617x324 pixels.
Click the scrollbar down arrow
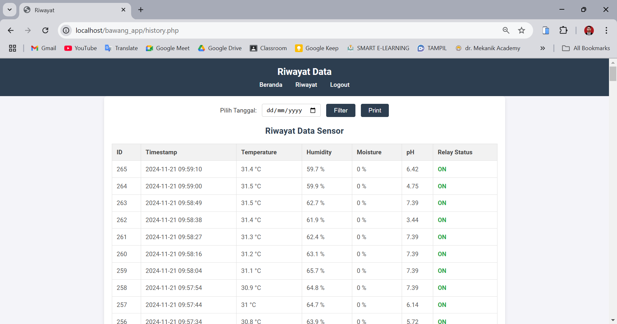pyautogui.click(x=613, y=320)
